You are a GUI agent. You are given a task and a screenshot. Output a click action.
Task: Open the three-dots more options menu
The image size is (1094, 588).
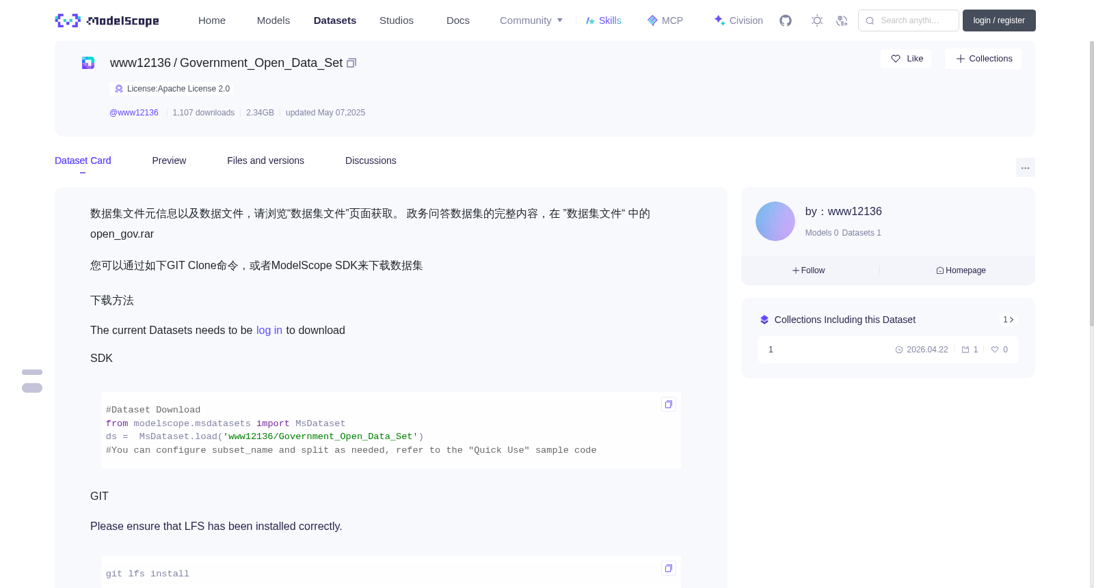coord(1026,167)
